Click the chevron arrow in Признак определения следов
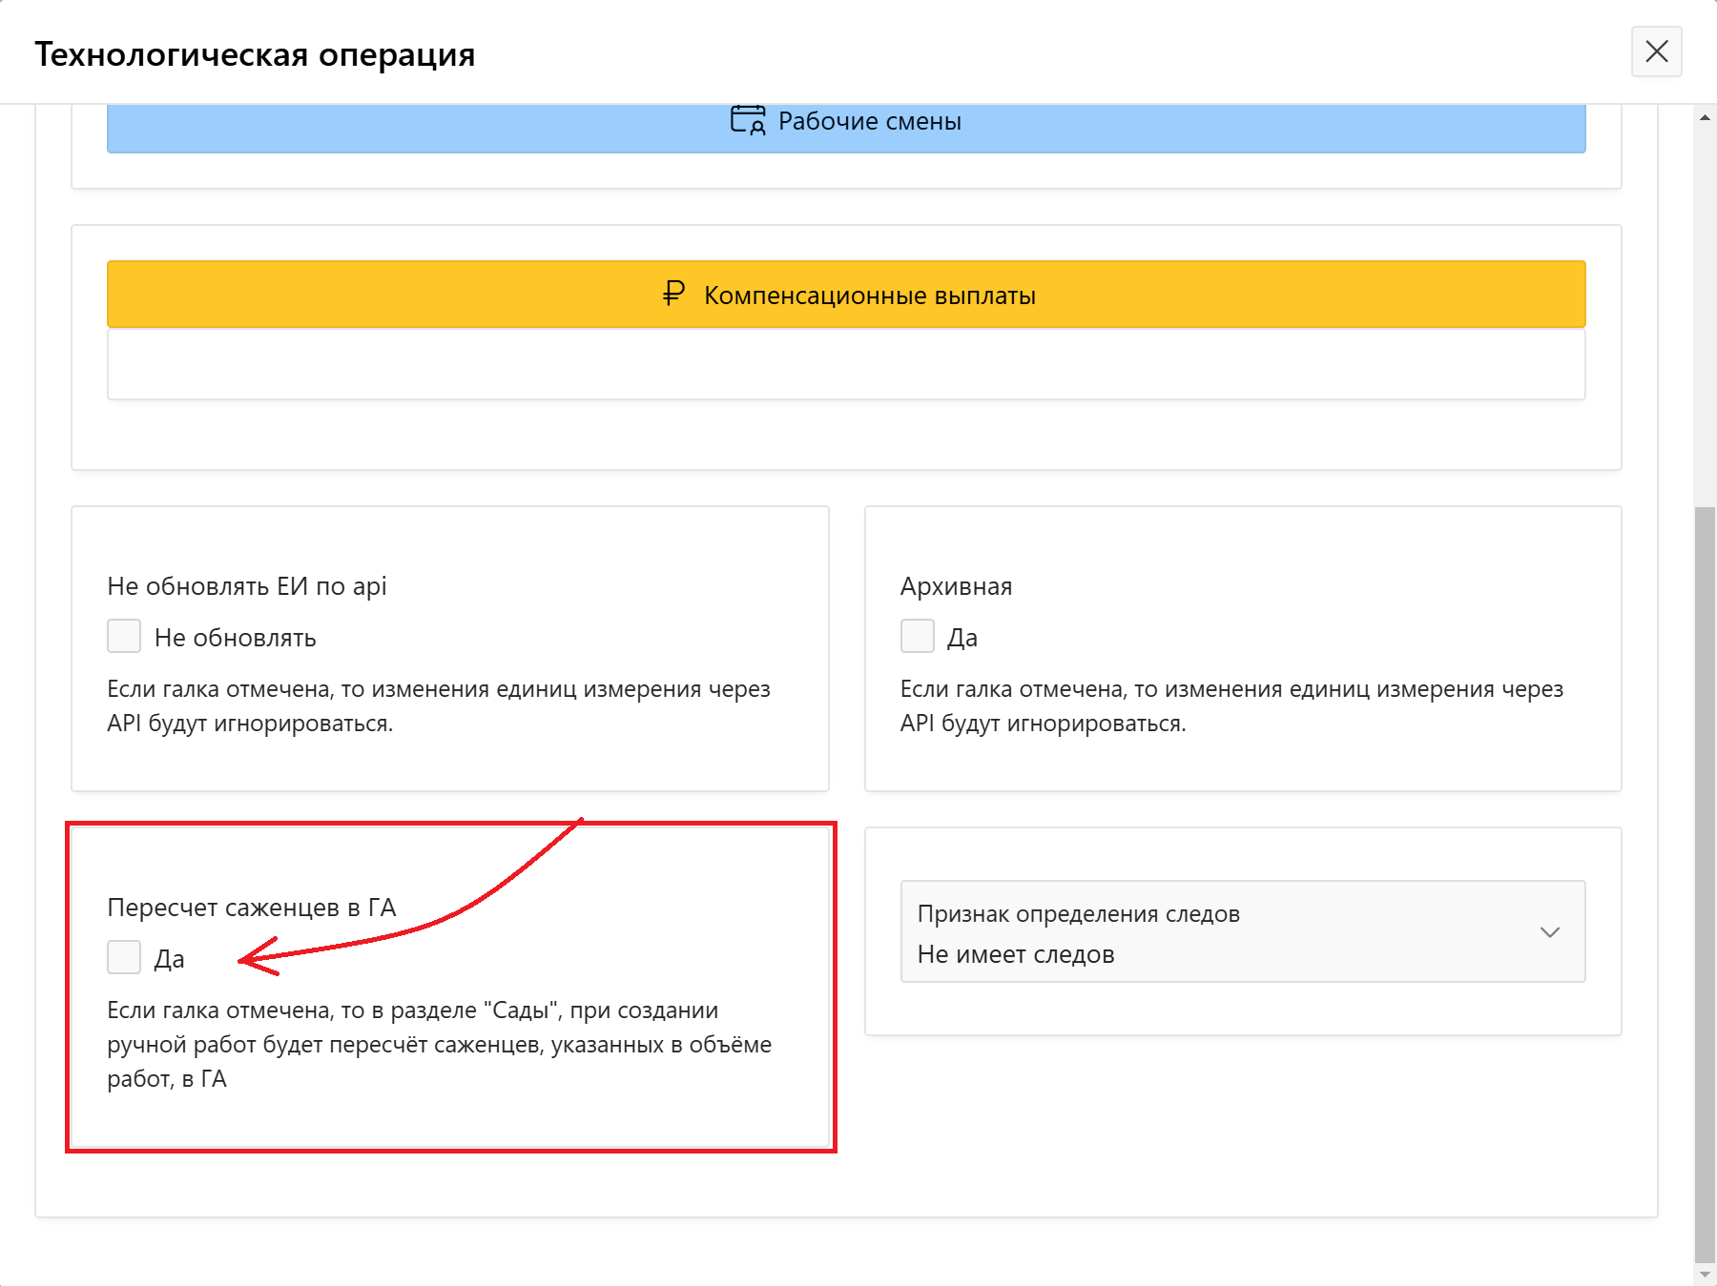This screenshot has width=1717, height=1286. (1549, 931)
